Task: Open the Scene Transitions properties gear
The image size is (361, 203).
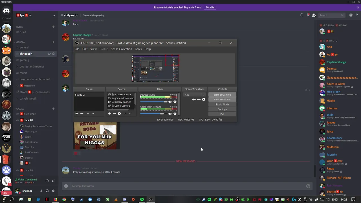Action: point(204,100)
